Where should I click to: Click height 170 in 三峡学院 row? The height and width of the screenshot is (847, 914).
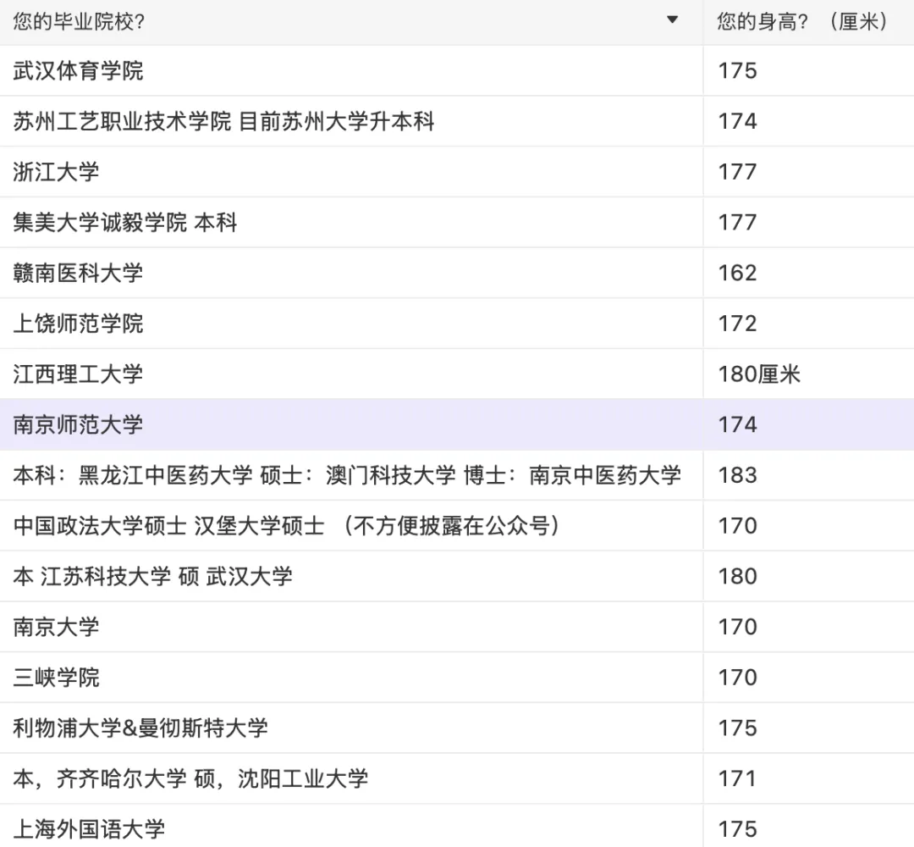tap(808, 678)
